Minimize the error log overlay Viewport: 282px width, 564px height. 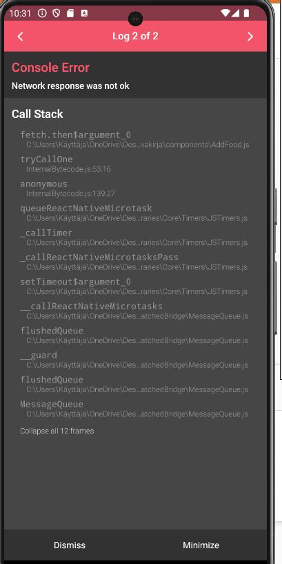pyautogui.click(x=201, y=545)
